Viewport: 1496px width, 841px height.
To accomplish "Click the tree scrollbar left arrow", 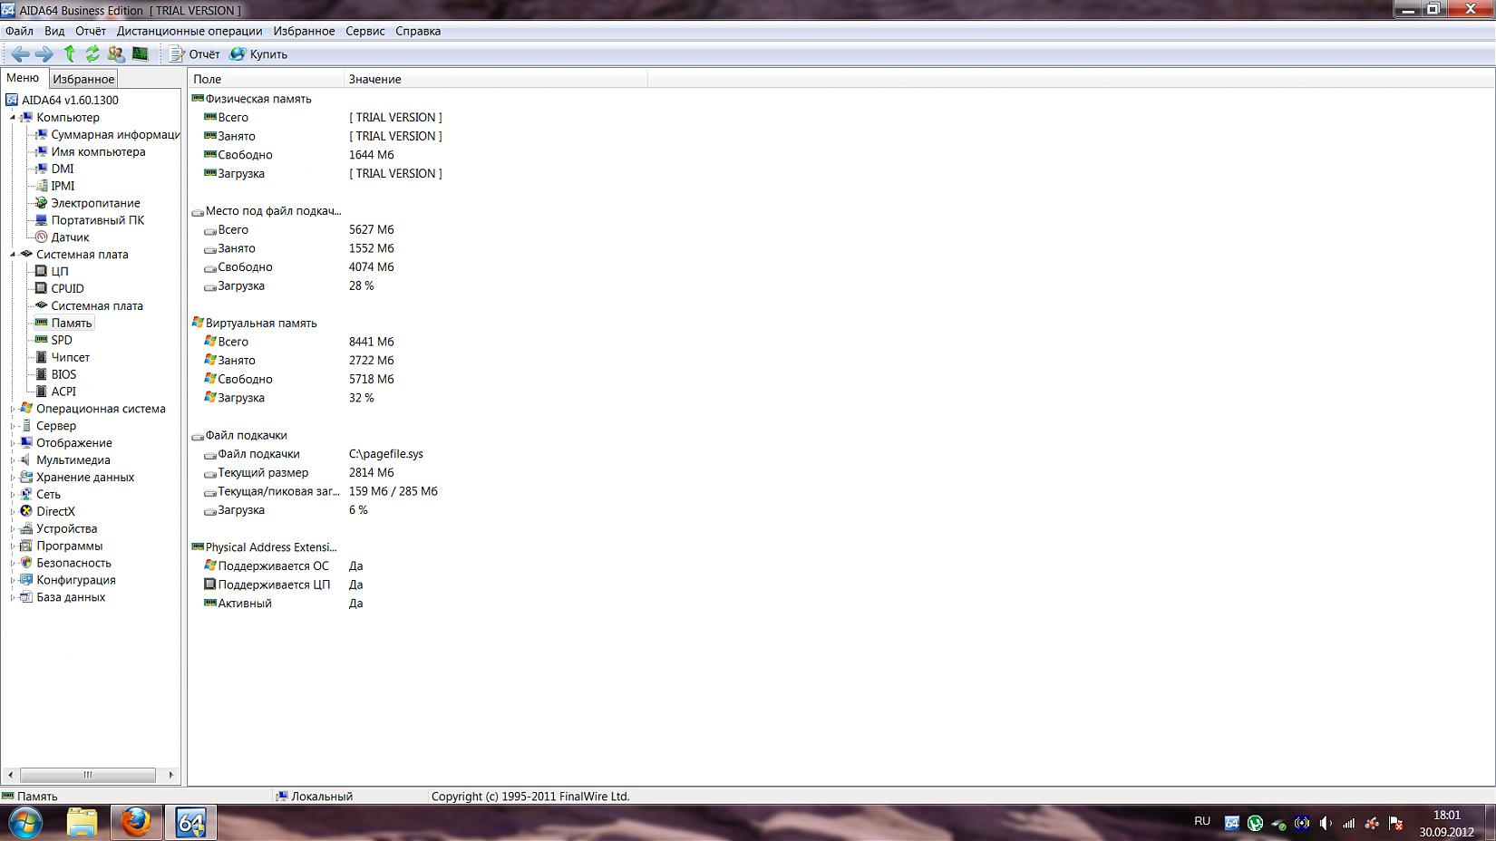I will [x=10, y=775].
